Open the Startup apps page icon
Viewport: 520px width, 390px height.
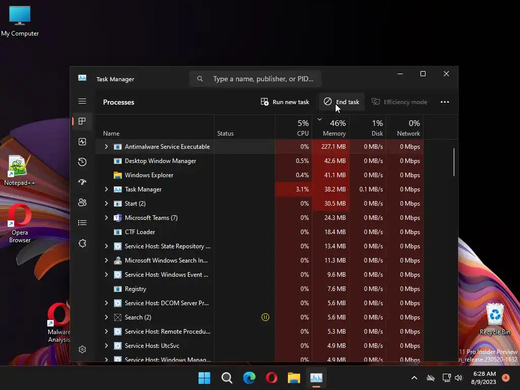(82, 182)
